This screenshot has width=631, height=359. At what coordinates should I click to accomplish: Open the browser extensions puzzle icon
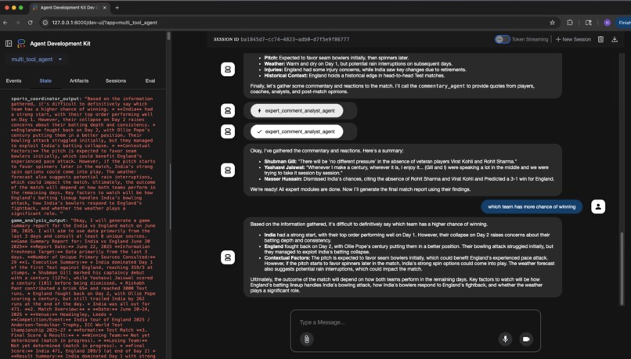tap(570, 23)
